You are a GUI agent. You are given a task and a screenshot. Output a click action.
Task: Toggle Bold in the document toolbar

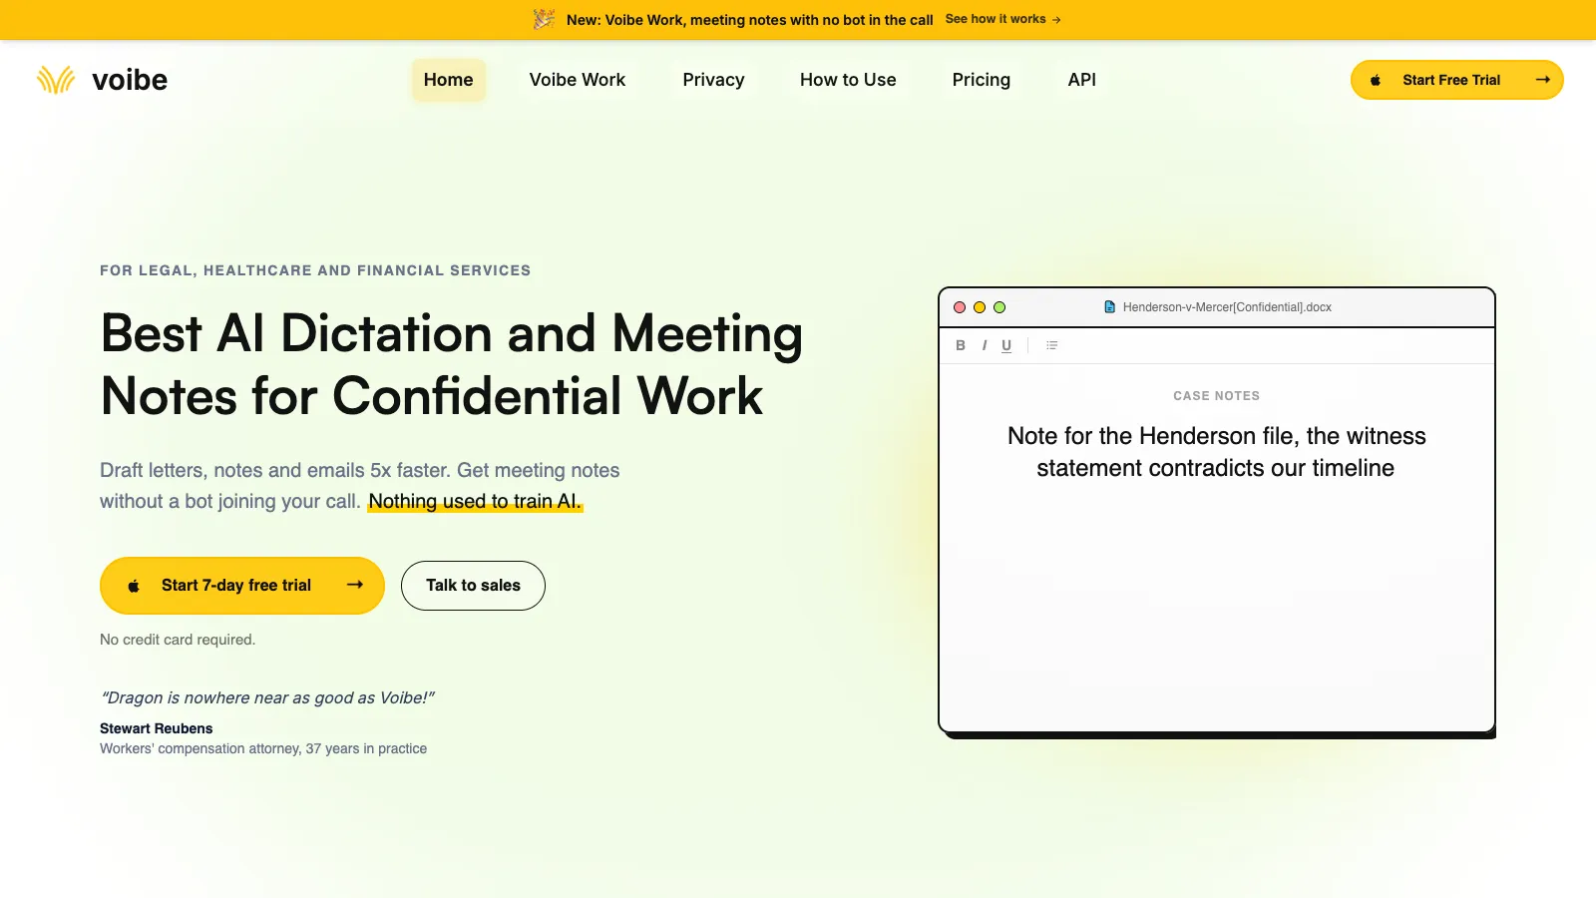(961, 345)
